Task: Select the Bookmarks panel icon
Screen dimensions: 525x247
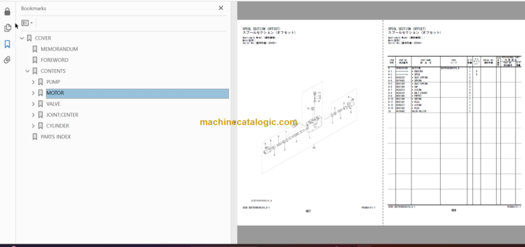Action: point(8,44)
